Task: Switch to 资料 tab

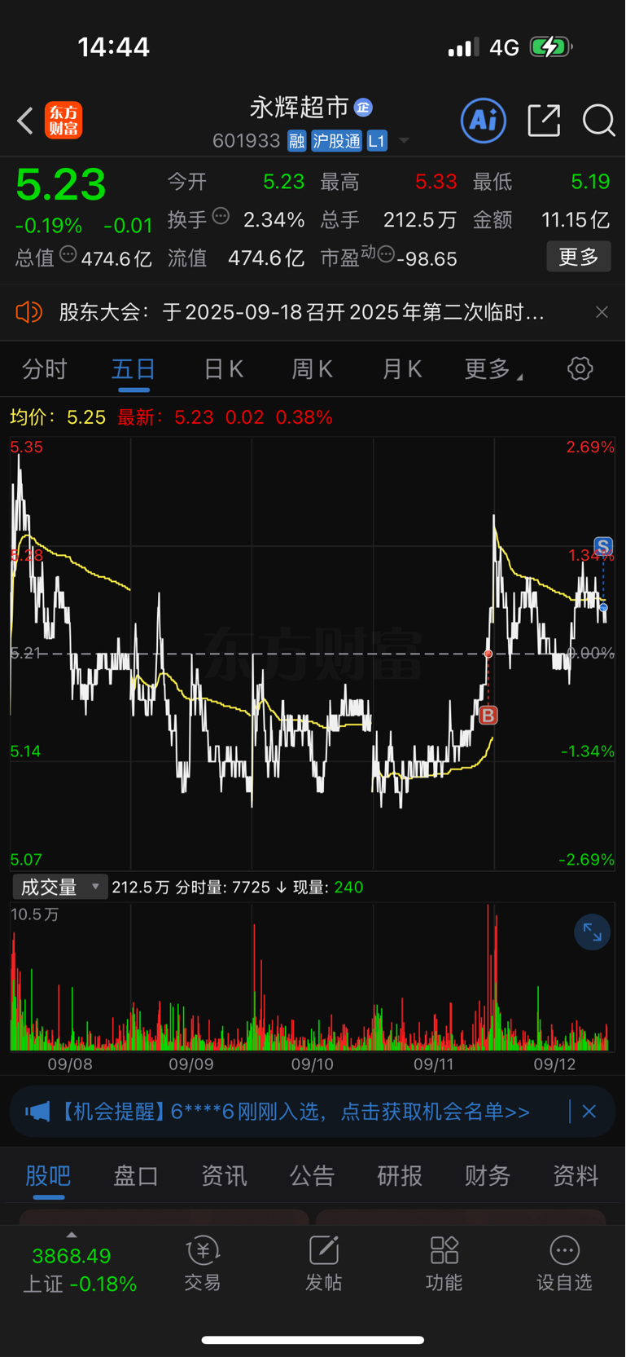Action: [x=576, y=1175]
